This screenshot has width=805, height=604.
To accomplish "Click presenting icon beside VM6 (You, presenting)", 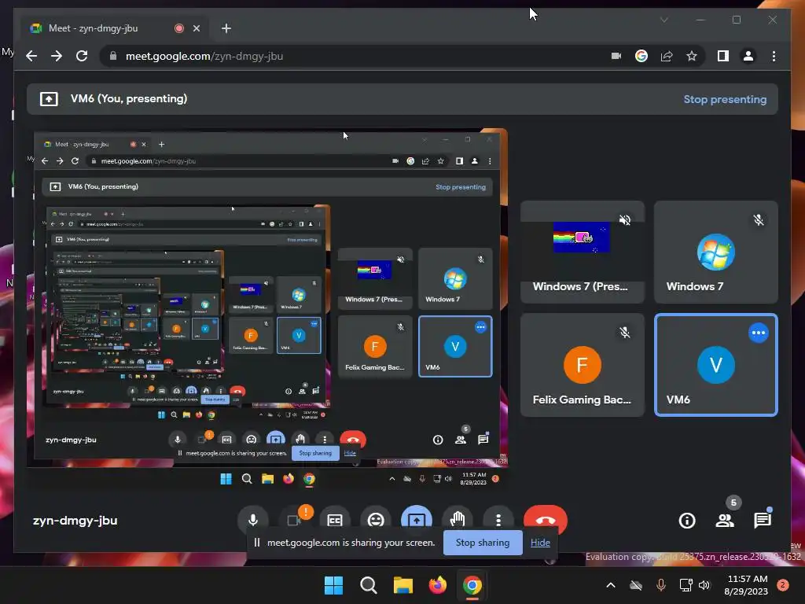I will 49,99.
